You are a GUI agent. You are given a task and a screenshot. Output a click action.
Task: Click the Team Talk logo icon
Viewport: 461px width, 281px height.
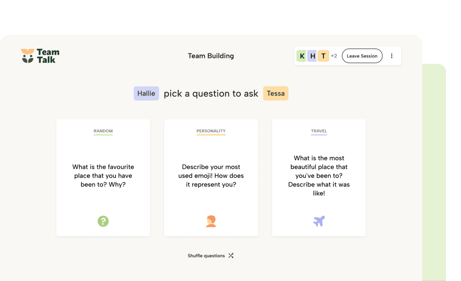28,56
